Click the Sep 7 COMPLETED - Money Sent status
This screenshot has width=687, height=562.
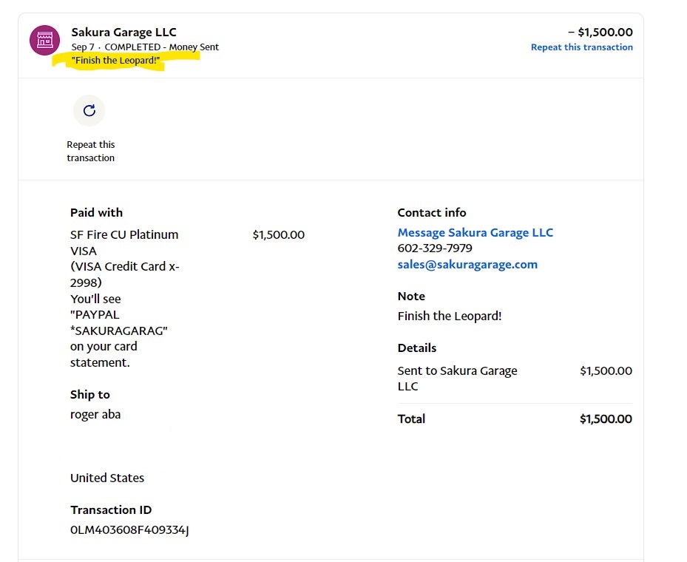tap(145, 47)
